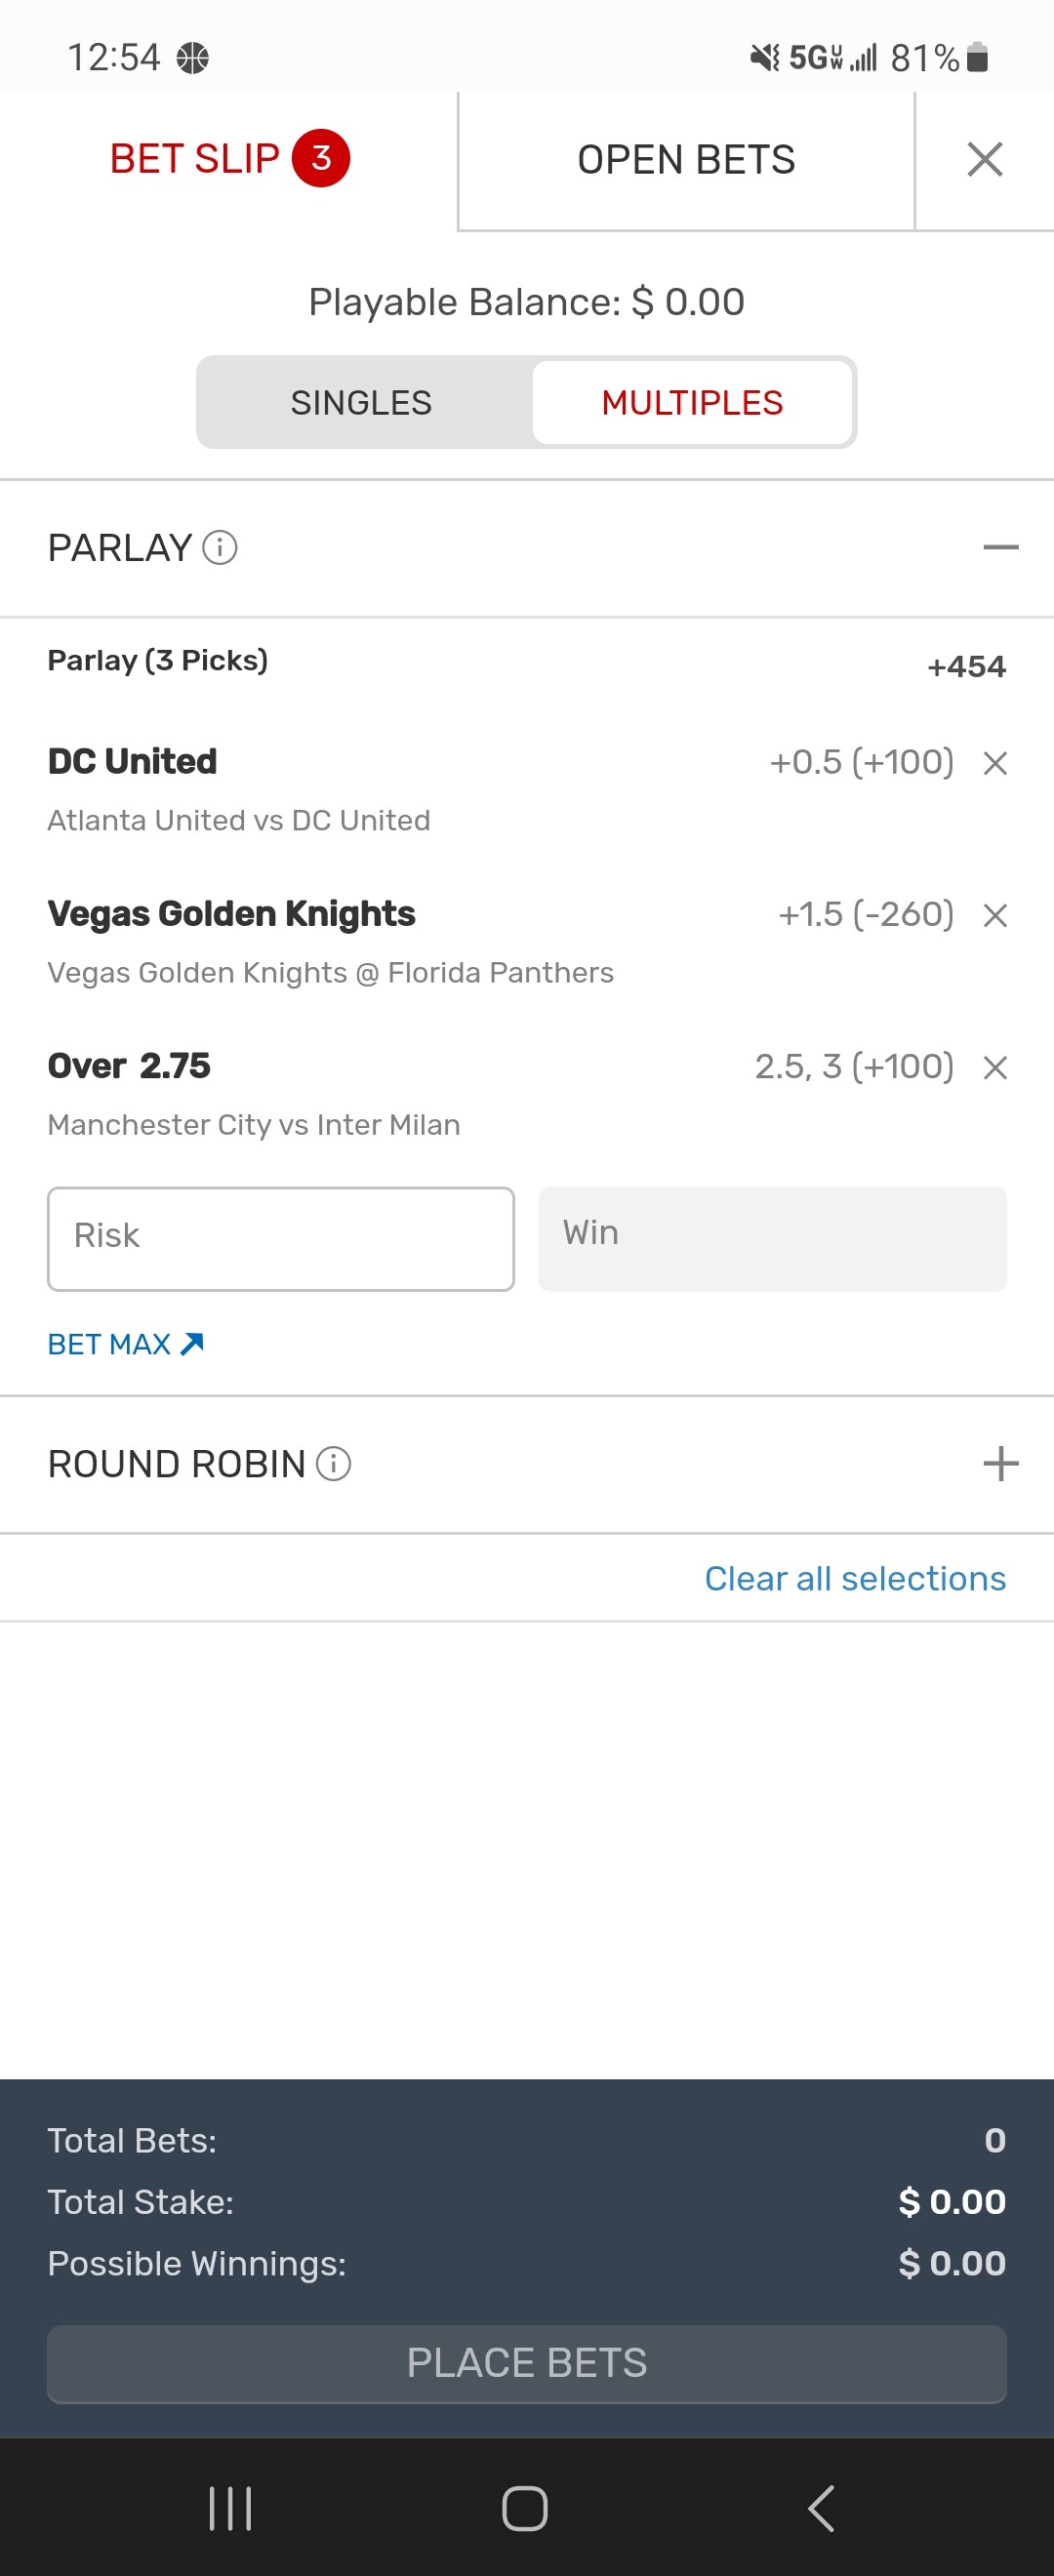Tap the Win amount field

coord(772,1238)
